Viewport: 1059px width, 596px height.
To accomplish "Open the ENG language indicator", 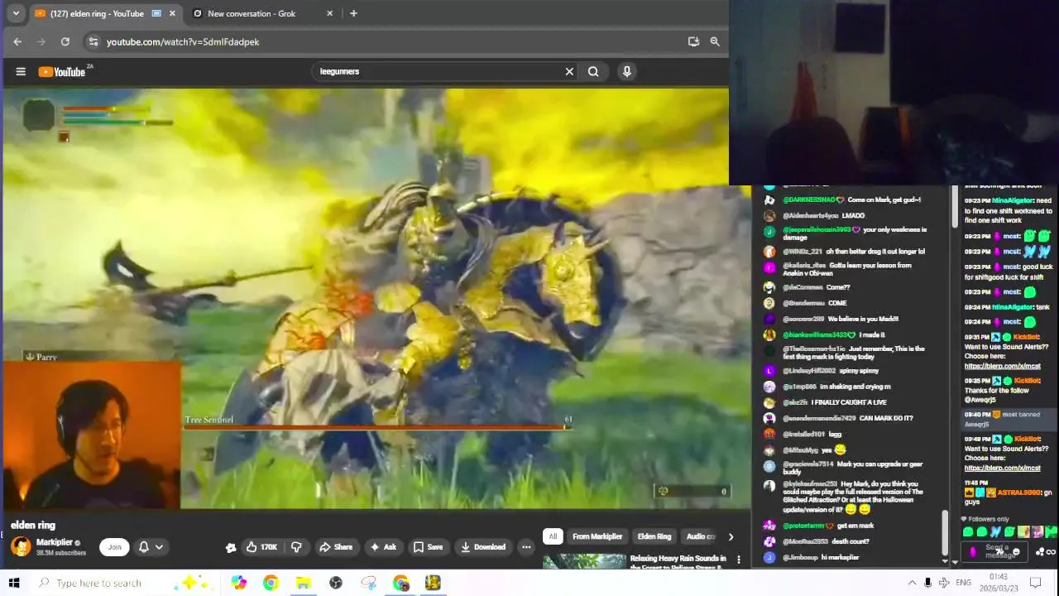I will pyautogui.click(x=963, y=583).
